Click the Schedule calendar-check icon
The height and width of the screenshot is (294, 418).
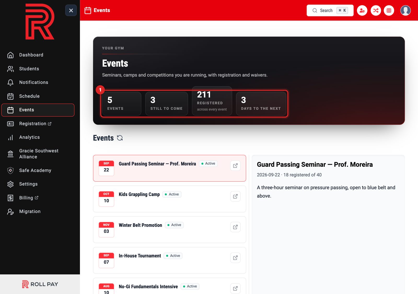[x=10, y=96]
